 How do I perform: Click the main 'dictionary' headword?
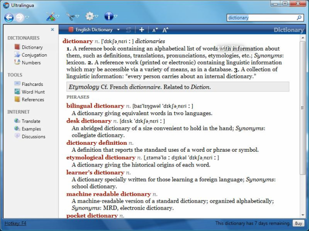[78, 41]
